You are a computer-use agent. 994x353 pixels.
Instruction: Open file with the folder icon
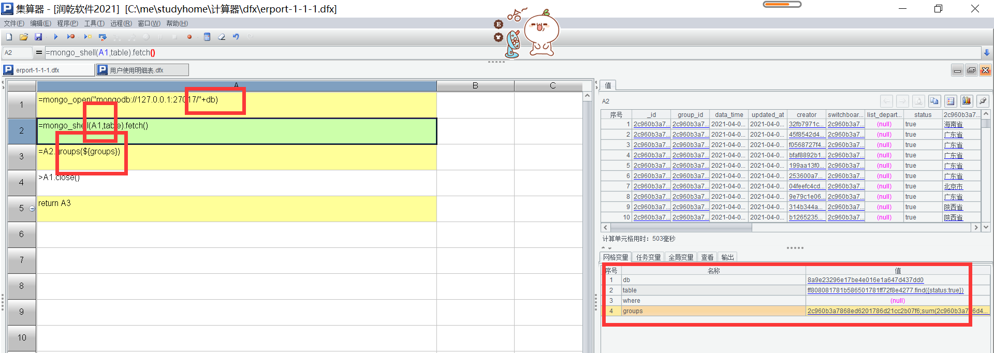click(x=24, y=37)
